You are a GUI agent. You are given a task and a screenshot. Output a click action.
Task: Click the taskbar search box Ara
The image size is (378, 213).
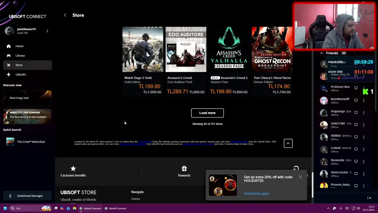pos(31,208)
